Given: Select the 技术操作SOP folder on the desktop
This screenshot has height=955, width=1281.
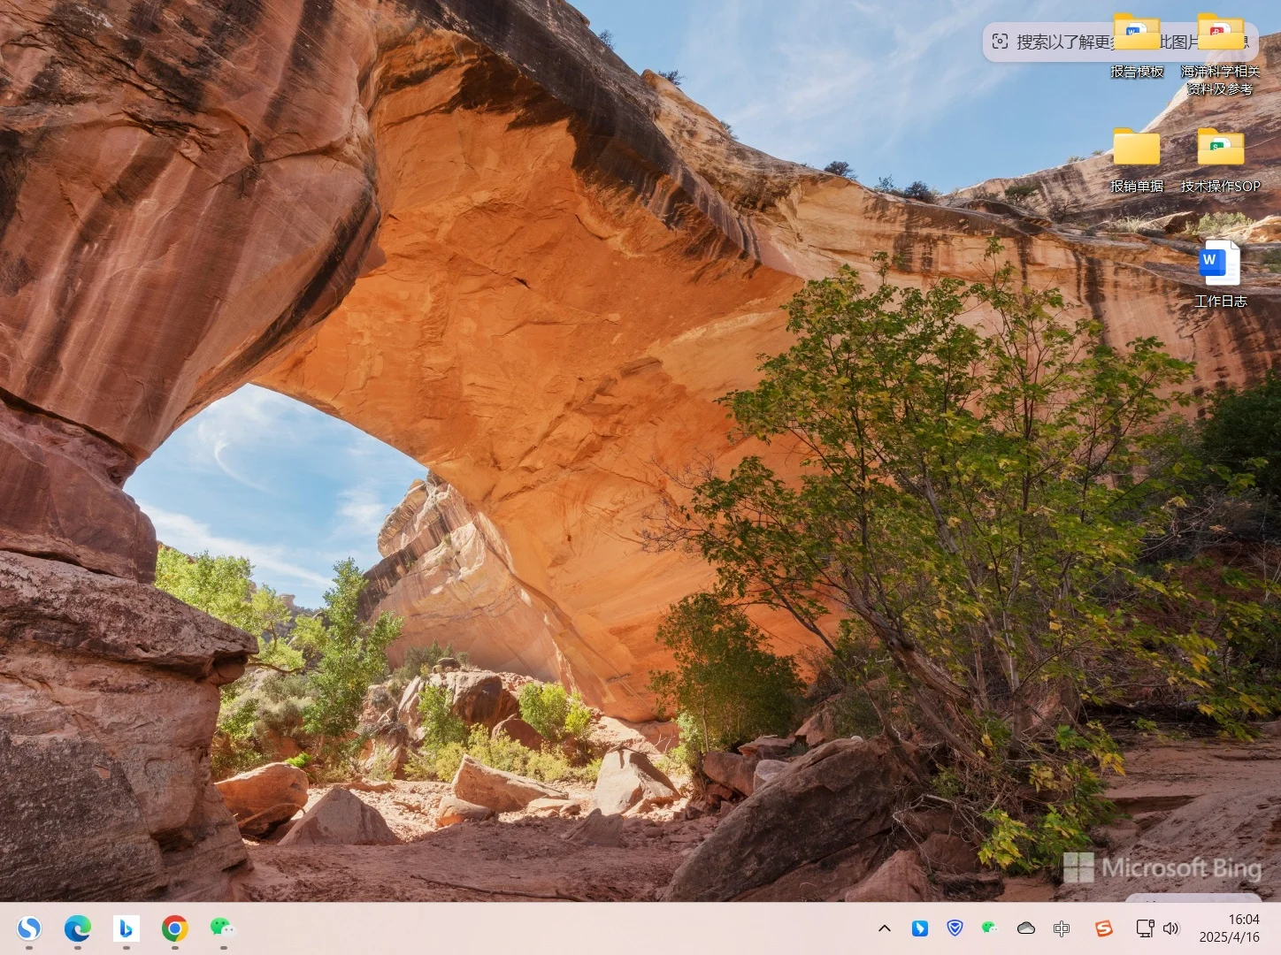Looking at the screenshot, I should click(1221, 161).
